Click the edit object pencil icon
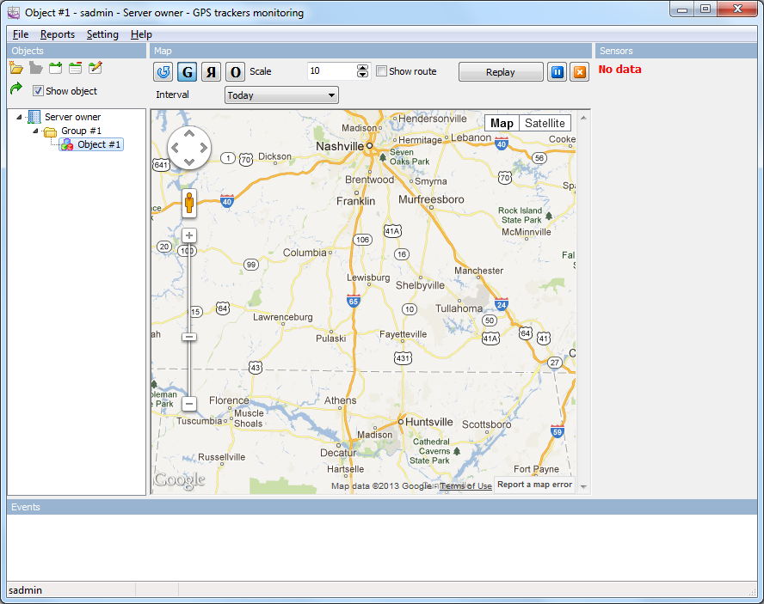This screenshot has height=604, width=764. [x=95, y=68]
